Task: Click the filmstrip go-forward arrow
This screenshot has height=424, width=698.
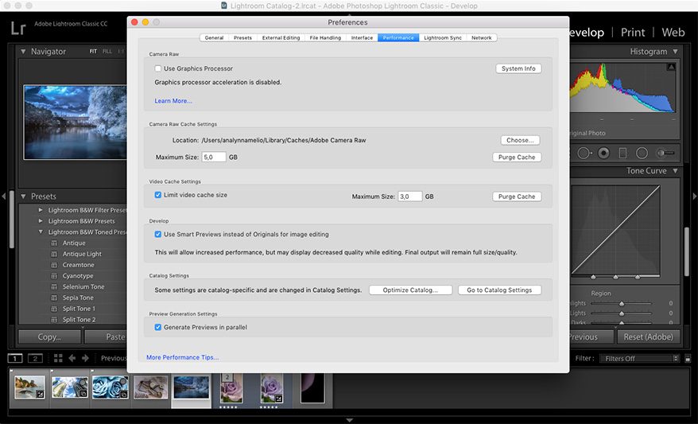Action: pos(86,359)
